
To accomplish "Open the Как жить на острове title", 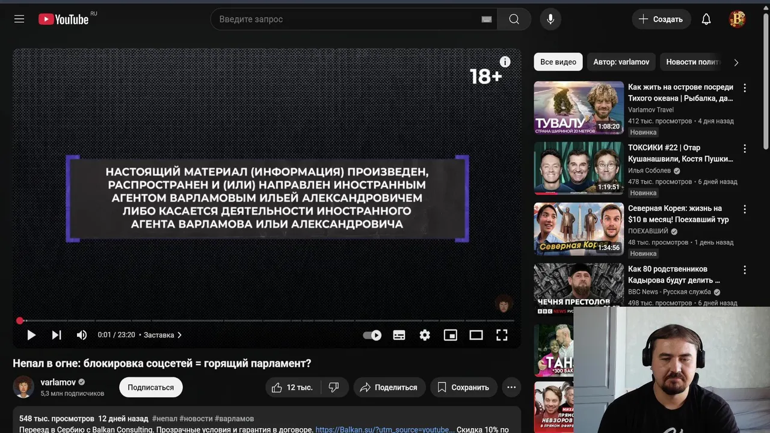I will point(680,93).
